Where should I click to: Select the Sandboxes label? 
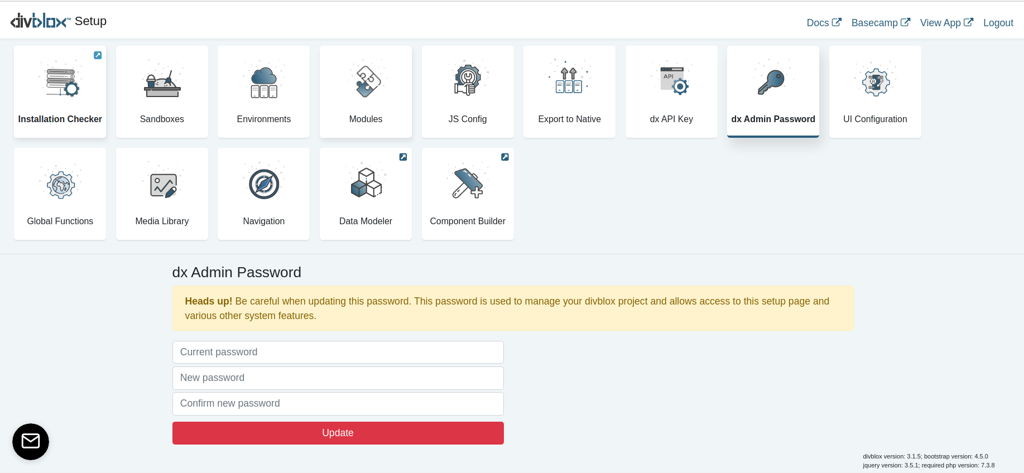coord(162,119)
